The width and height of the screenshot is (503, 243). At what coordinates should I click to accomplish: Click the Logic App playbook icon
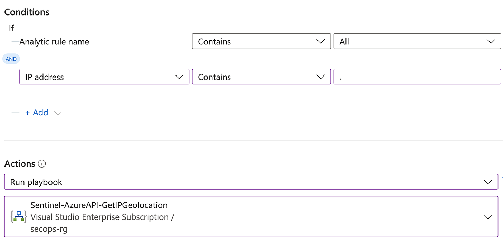click(x=19, y=217)
